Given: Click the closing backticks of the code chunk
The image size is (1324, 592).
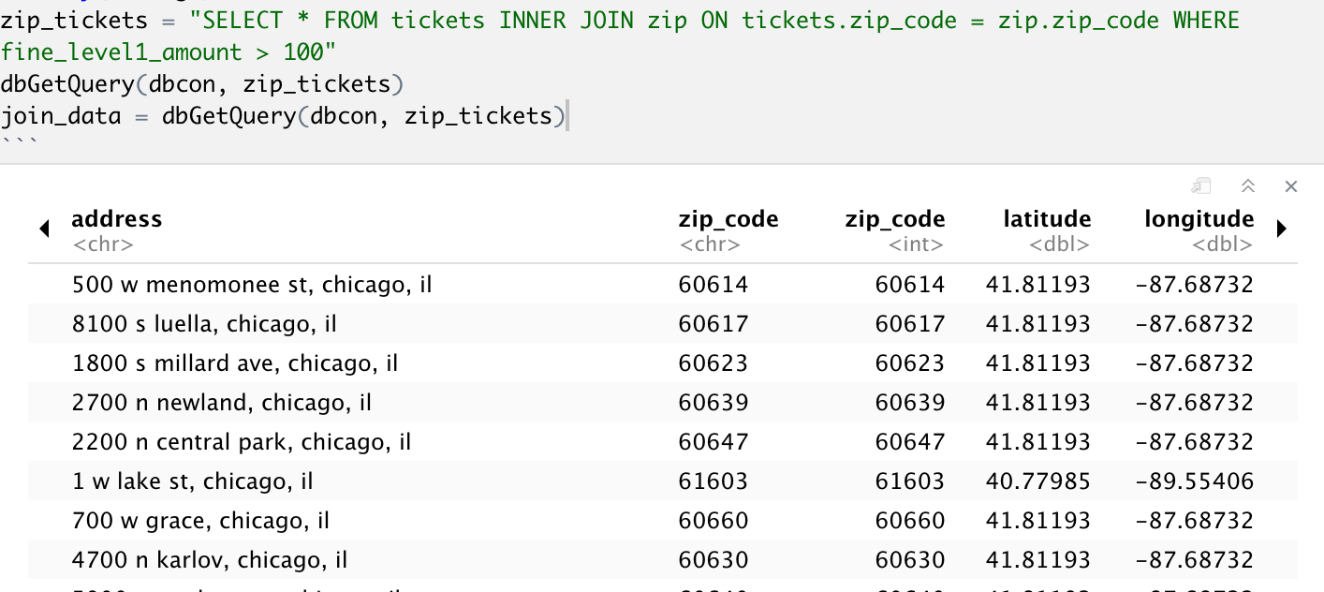Looking at the screenshot, I should pos(19,143).
